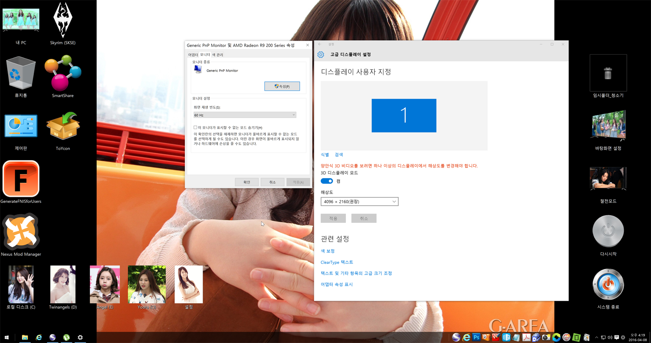Viewport: 651px width, 343px height.
Task: Open the 색 보정 link
Action: tap(328, 251)
